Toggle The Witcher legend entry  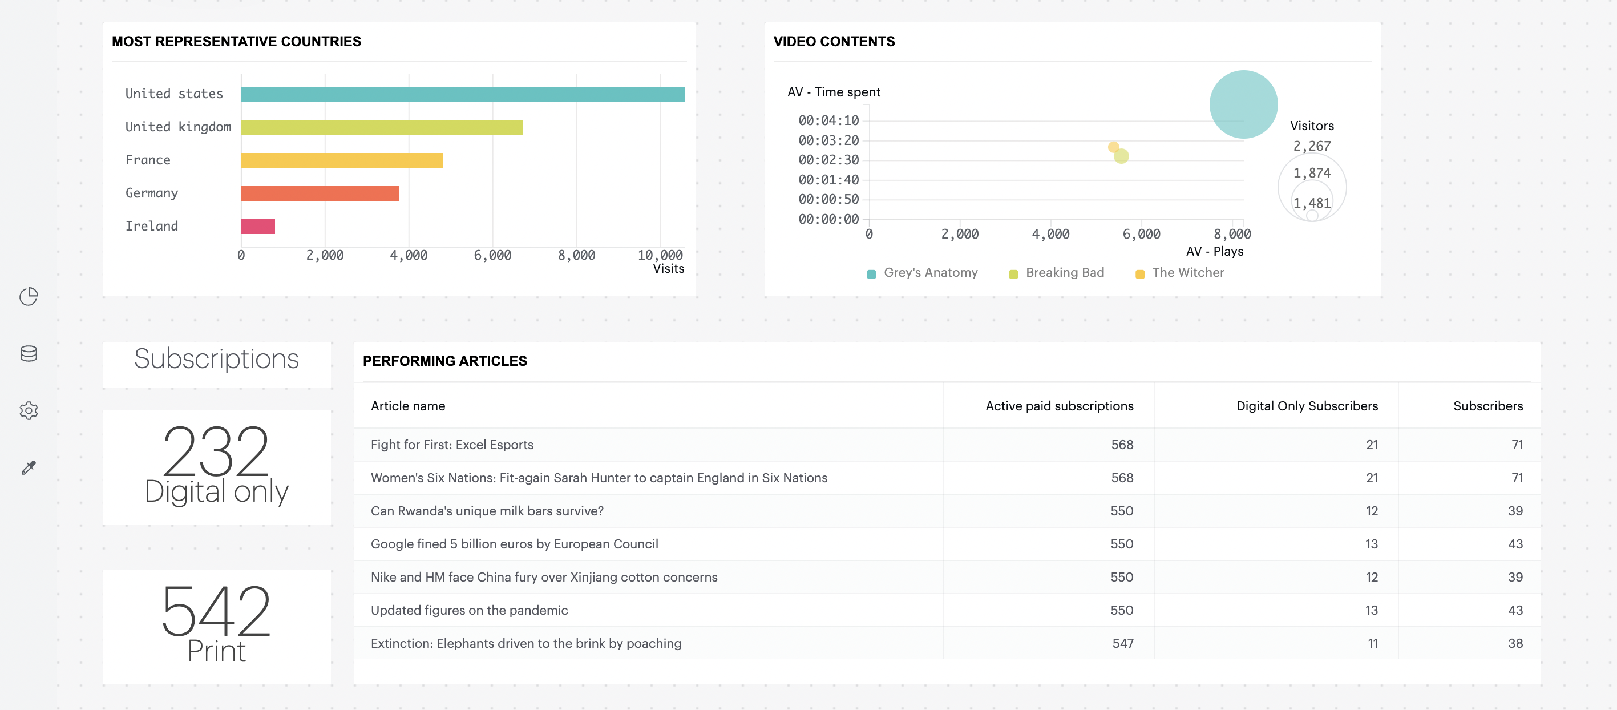(x=1187, y=272)
